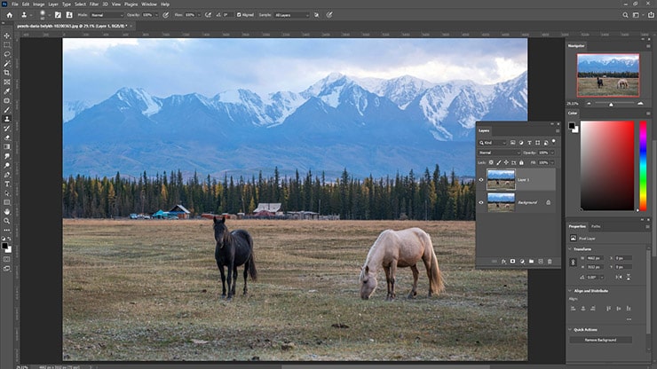Click the foreground color swatch in toolbar

[4, 246]
